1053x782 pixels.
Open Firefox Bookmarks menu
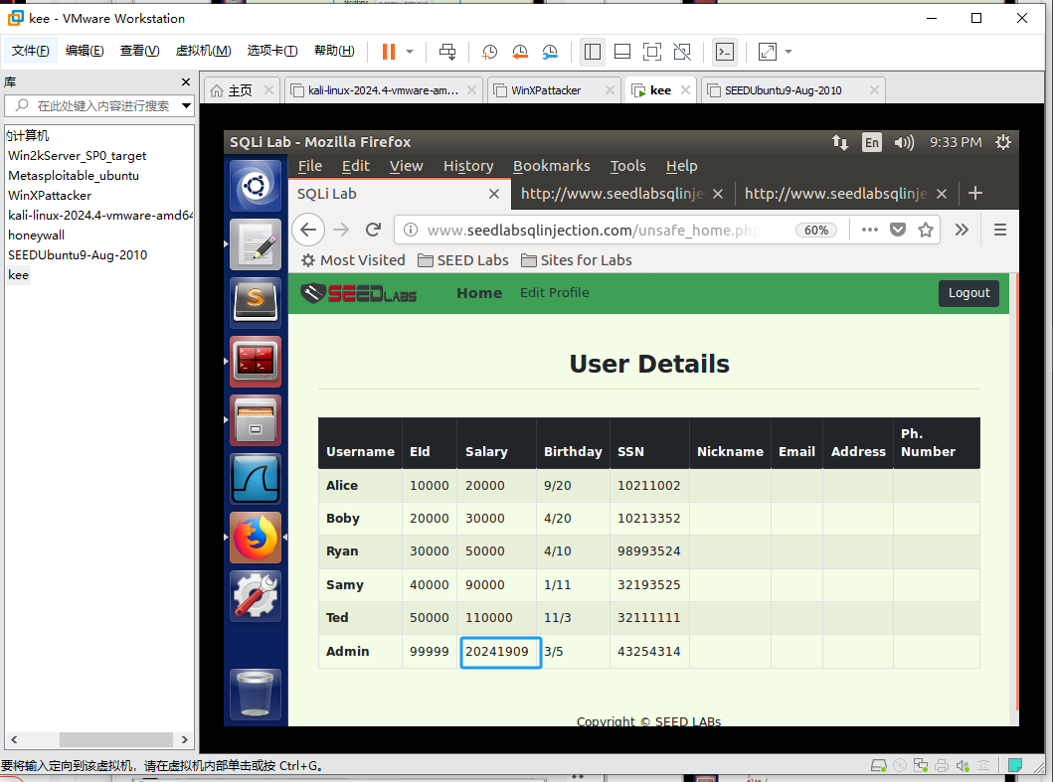pos(551,166)
